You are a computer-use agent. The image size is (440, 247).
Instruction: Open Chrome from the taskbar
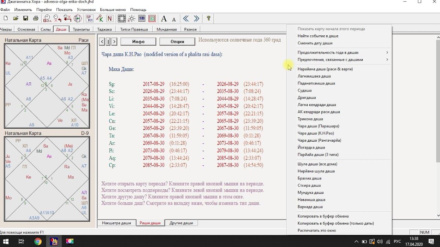38,241
